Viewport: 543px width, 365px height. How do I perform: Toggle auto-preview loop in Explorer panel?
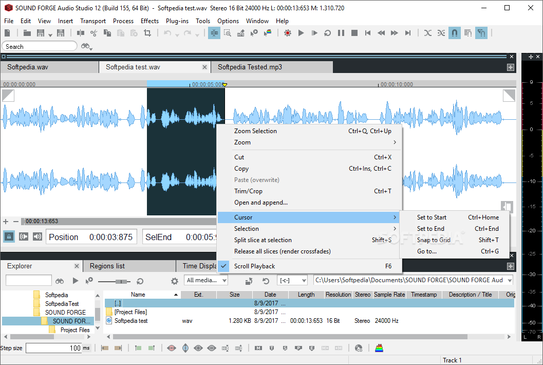click(x=140, y=281)
